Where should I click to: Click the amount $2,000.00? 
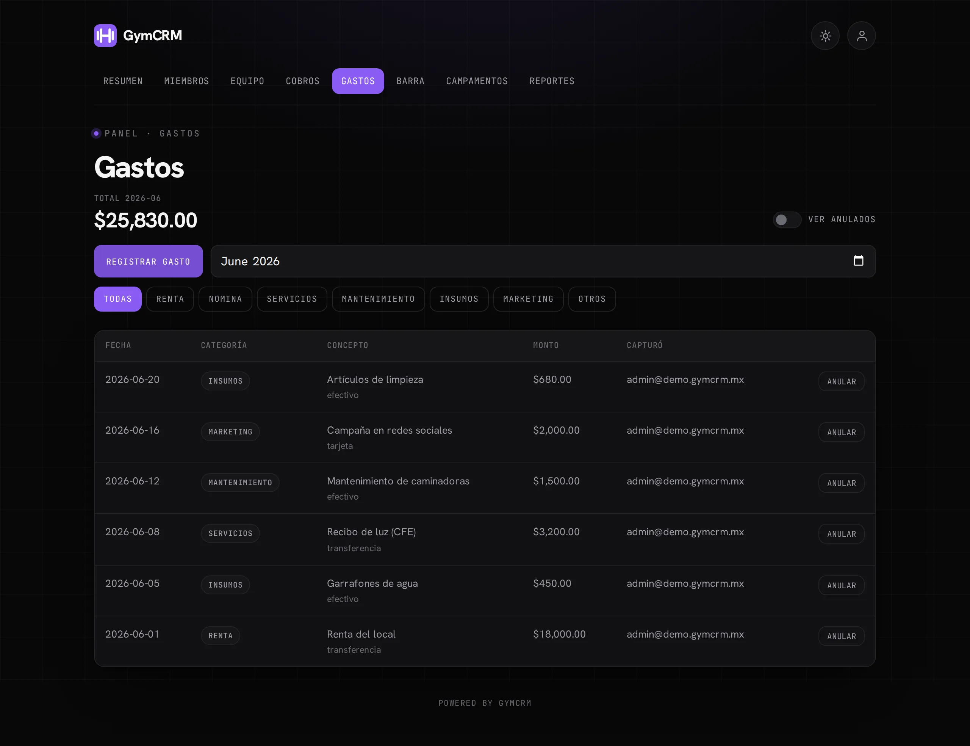(x=556, y=430)
